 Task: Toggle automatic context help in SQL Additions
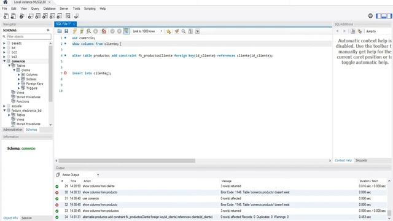tap(360, 31)
